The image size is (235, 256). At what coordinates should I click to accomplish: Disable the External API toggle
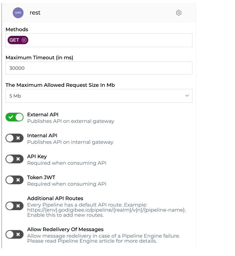(x=15, y=117)
